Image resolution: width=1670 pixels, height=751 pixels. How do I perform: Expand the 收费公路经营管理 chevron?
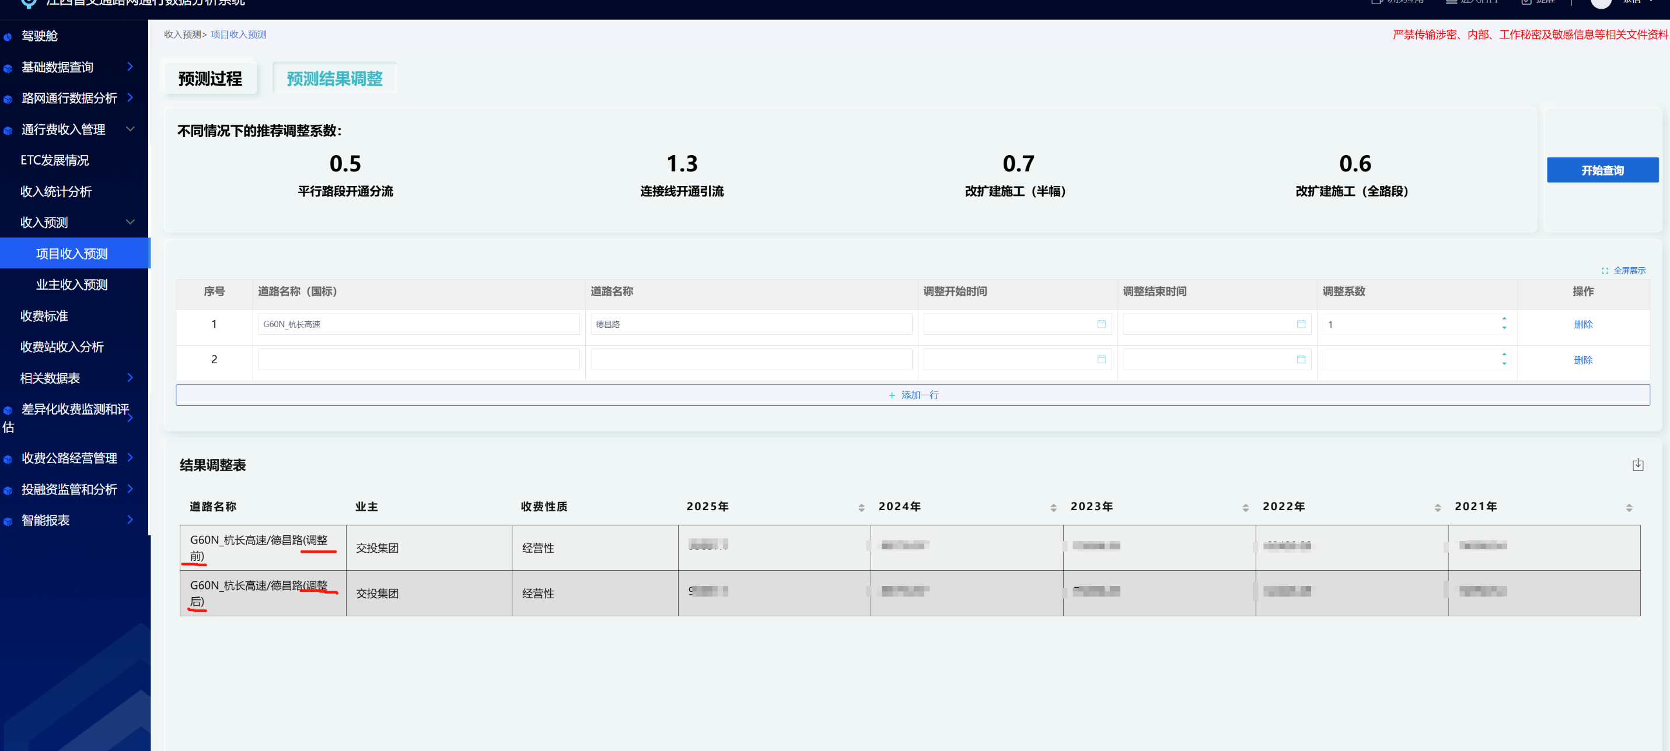(130, 457)
